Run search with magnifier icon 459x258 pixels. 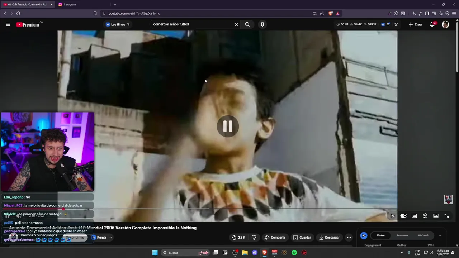click(x=247, y=24)
